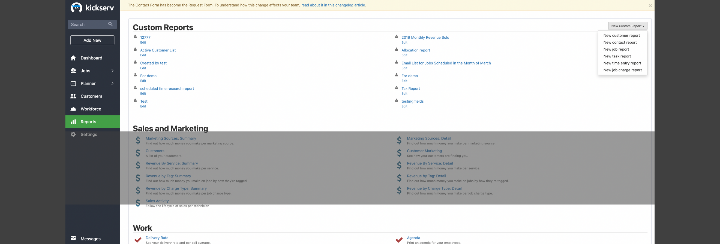Click the Settings gear icon
Image resolution: width=720 pixels, height=244 pixels.
pos(73,135)
